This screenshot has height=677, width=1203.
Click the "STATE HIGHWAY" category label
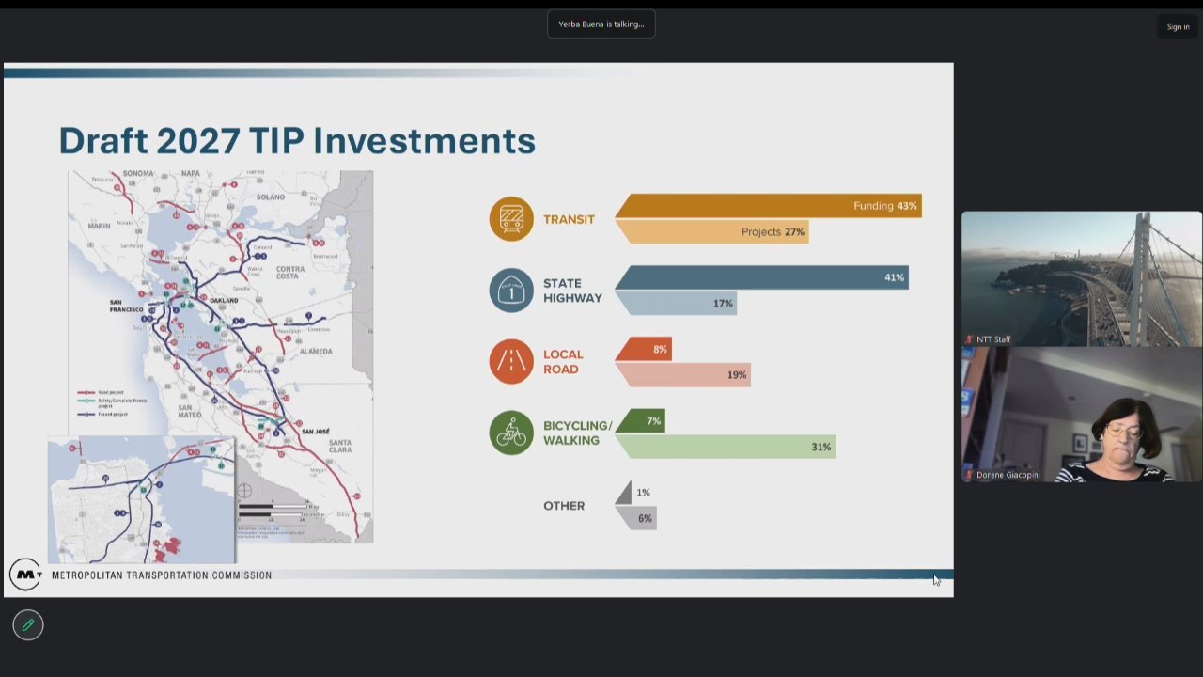572,291
